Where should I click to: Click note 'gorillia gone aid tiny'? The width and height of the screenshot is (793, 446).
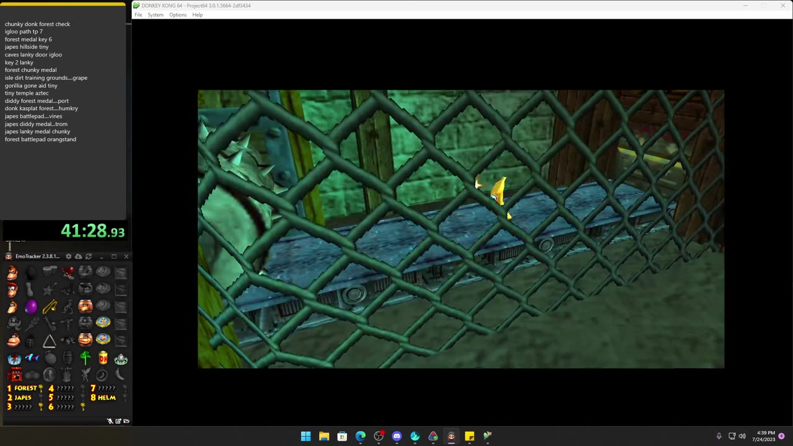click(x=31, y=85)
